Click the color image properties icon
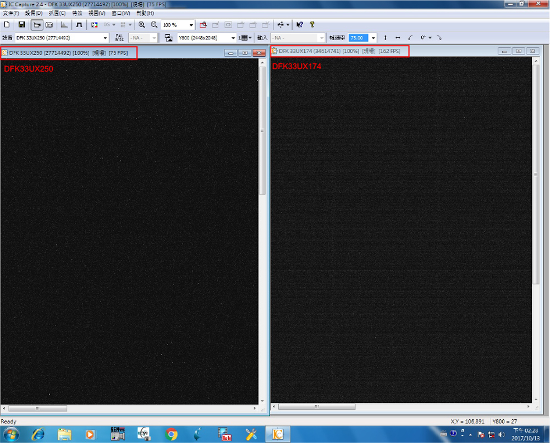Screen dimensions: 550x443 coord(94,25)
